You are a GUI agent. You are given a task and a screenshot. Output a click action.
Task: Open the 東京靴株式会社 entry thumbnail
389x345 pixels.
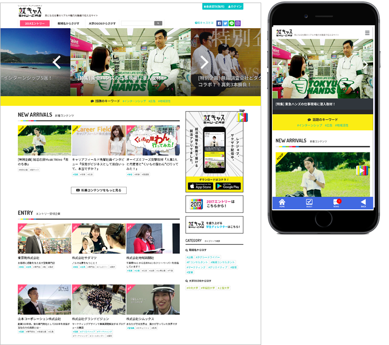(x=44, y=239)
